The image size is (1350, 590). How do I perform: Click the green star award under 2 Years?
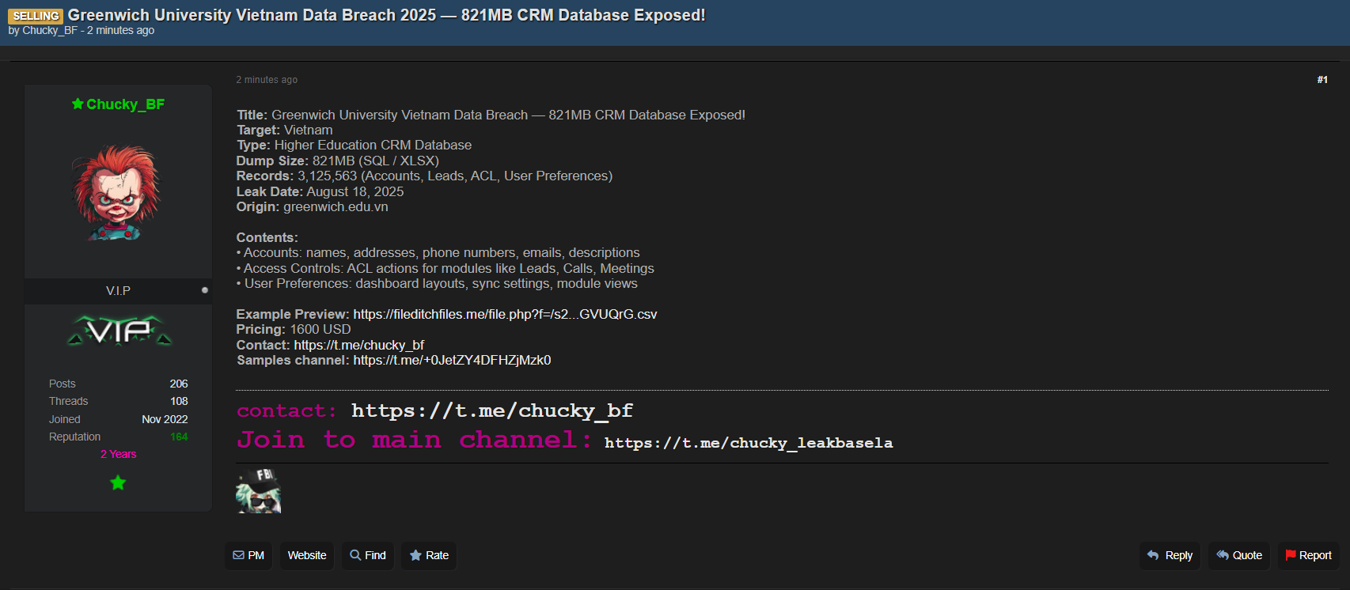click(118, 482)
